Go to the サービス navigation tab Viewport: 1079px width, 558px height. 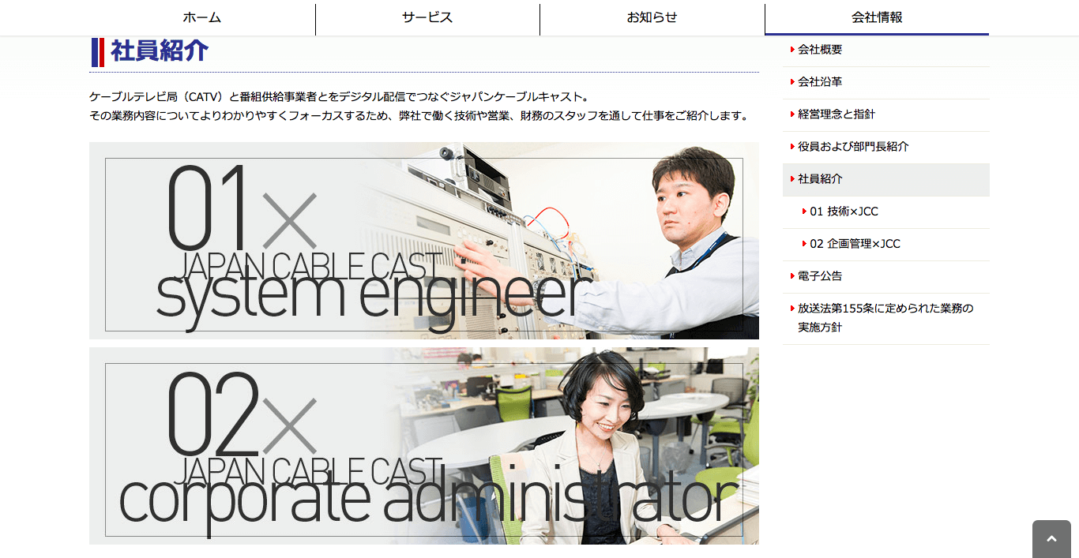[427, 17]
